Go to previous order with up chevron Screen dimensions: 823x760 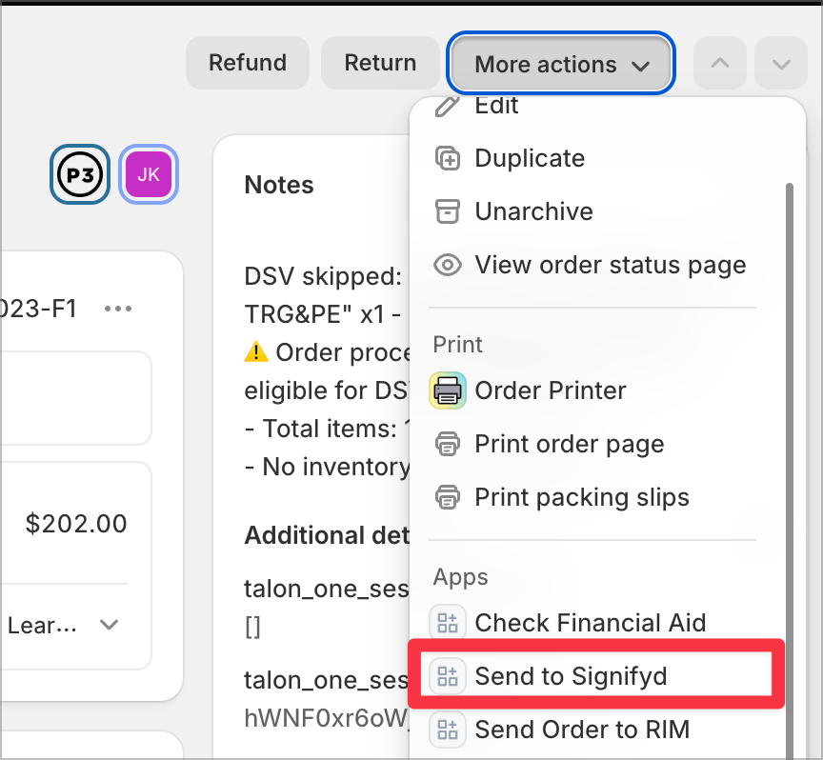click(x=720, y=63)
